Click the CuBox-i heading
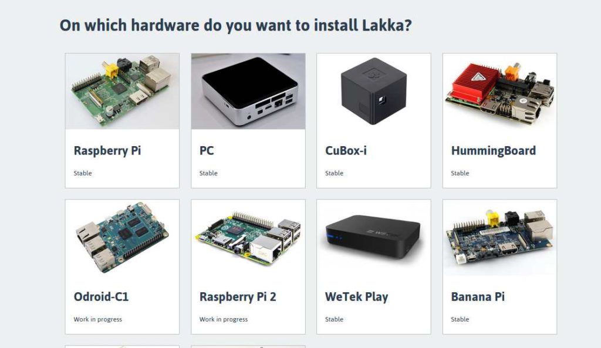The width and height of the screenshot is (601, 348). click(x=346, y=151)
